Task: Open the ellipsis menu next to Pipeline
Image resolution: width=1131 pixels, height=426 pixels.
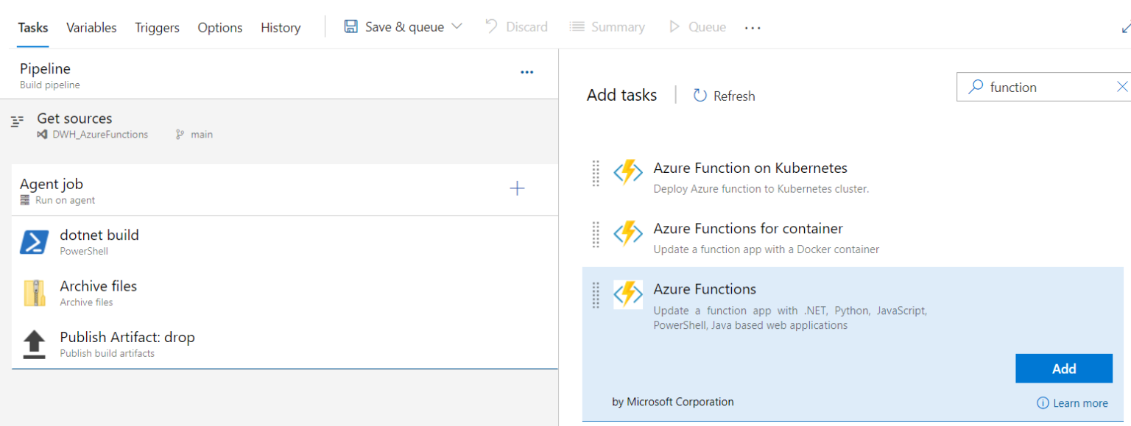Action: pos(527,71)
